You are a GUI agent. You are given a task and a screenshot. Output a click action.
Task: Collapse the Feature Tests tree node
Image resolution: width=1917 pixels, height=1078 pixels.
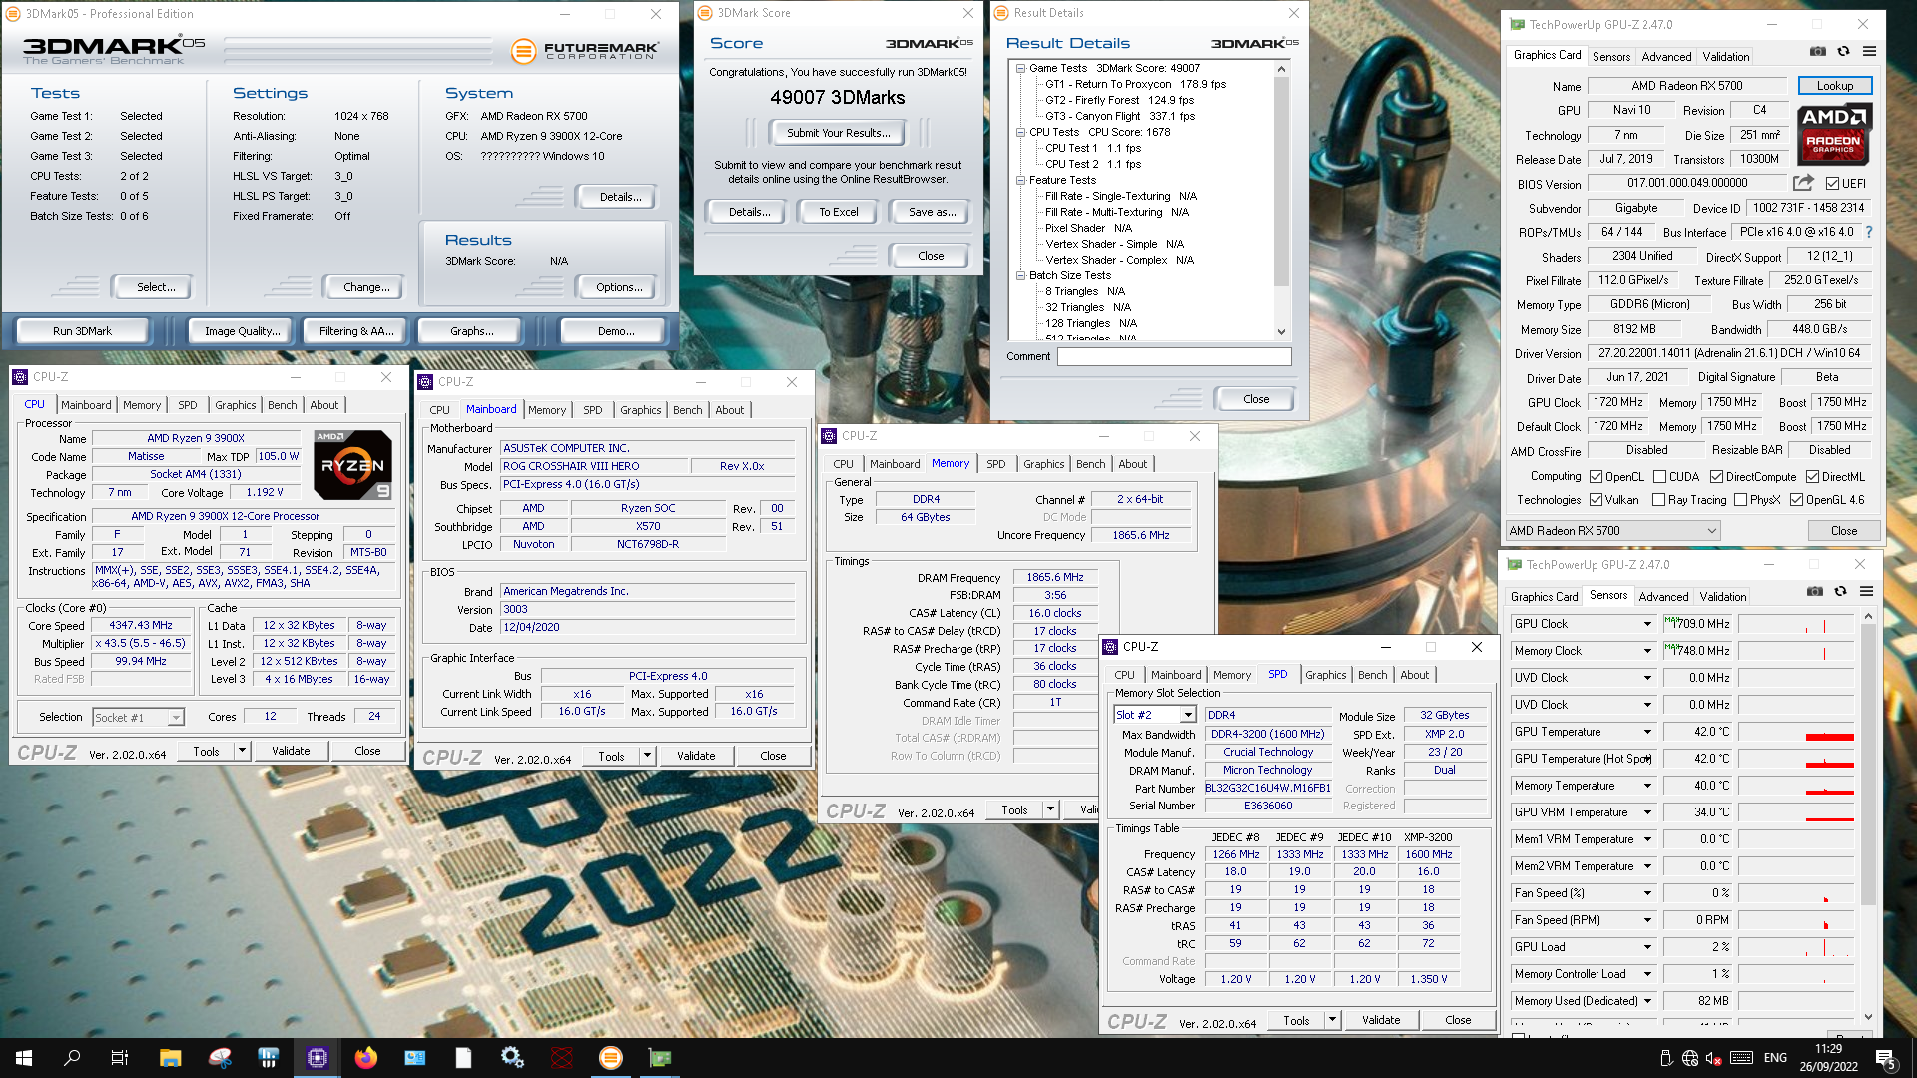coord(1020,180)
